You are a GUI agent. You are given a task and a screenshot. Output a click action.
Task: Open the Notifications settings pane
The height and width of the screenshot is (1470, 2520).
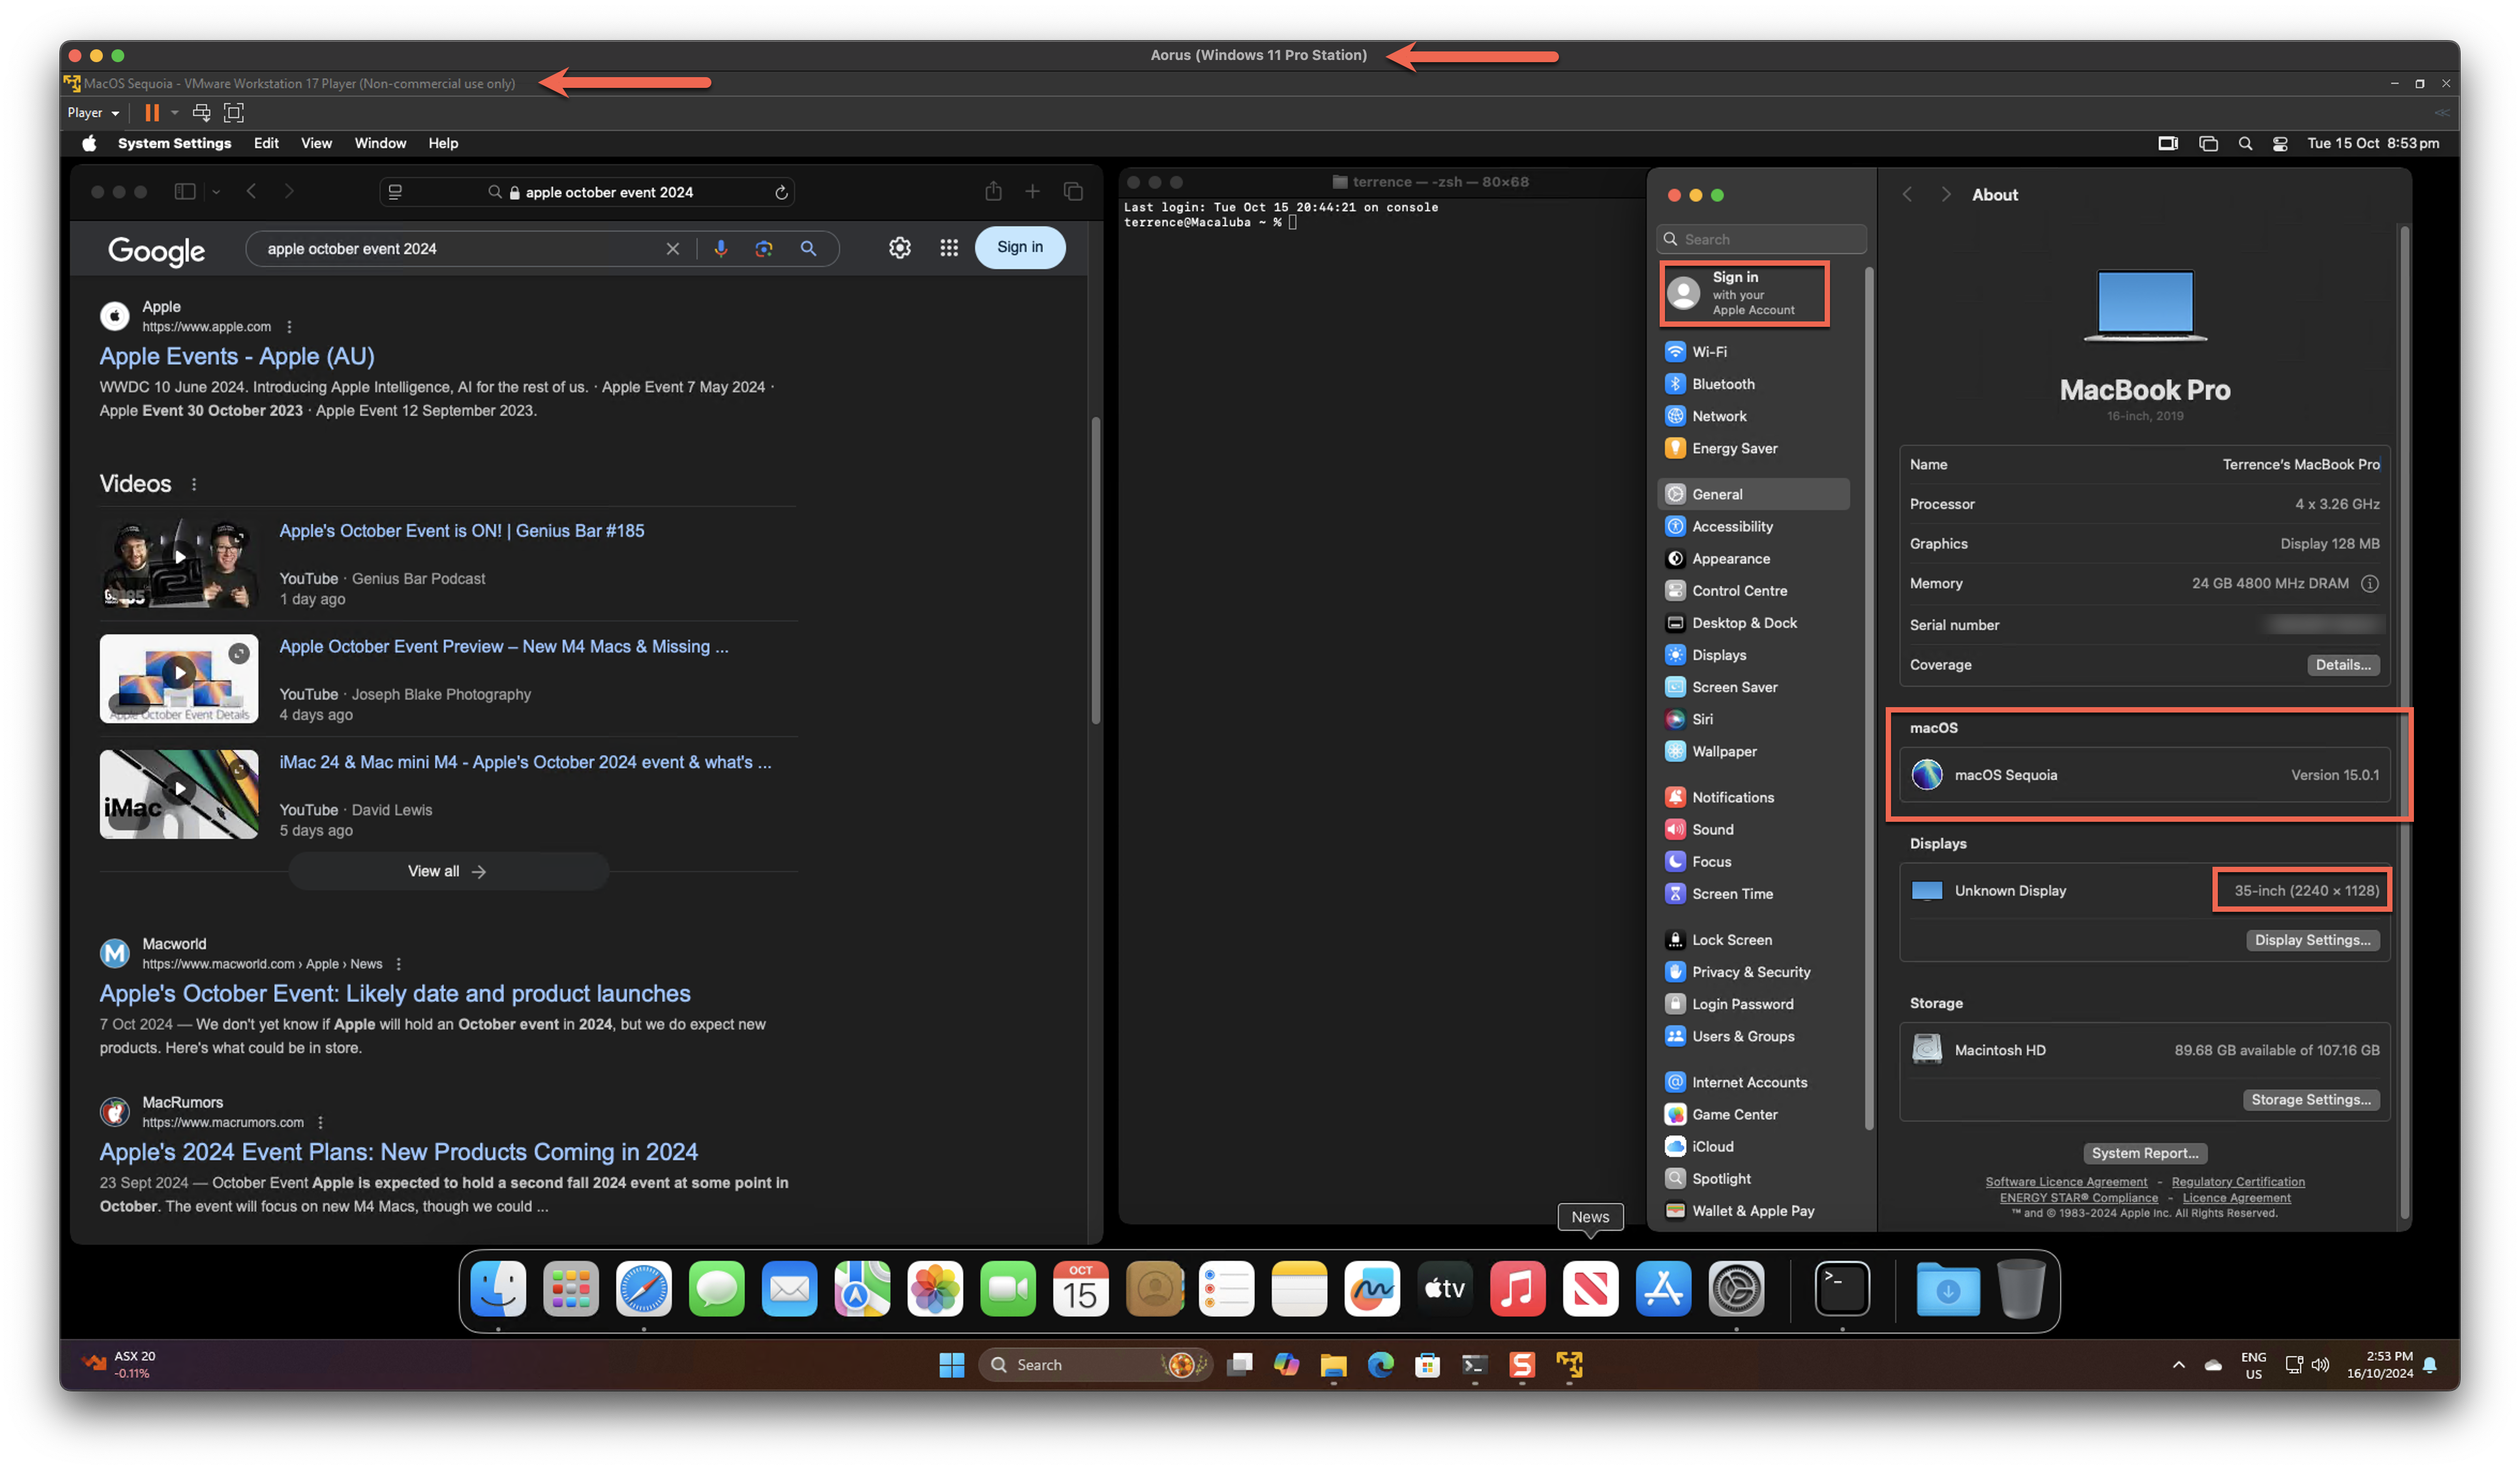tap(1733, 796)
